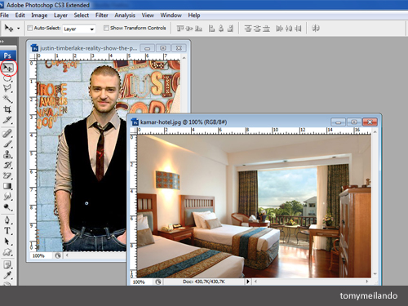The height and width of the screenshot is (306, 408).
Task: Open the Move tool preset picker arrow
Action: [x=19, y=29]
